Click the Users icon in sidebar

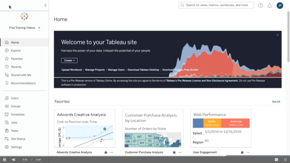[x=7, y=98]
